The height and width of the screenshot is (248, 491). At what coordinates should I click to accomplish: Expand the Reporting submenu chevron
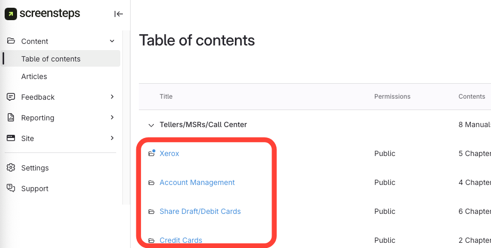point(112,117)
